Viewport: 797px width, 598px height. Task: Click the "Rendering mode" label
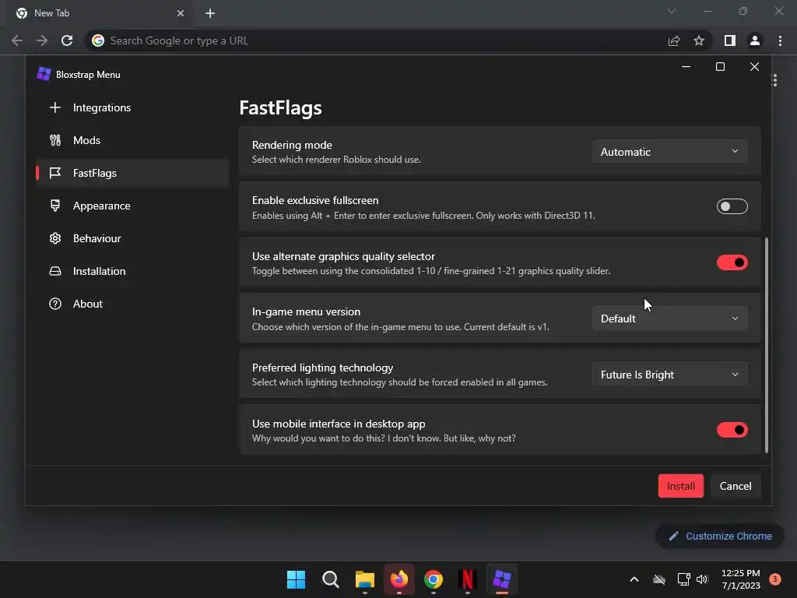click(292, 145)
